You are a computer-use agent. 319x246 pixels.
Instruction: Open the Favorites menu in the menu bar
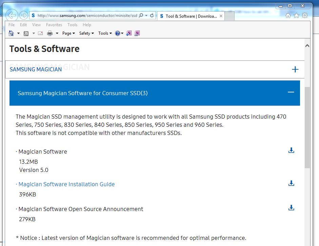tap(54, 25)
